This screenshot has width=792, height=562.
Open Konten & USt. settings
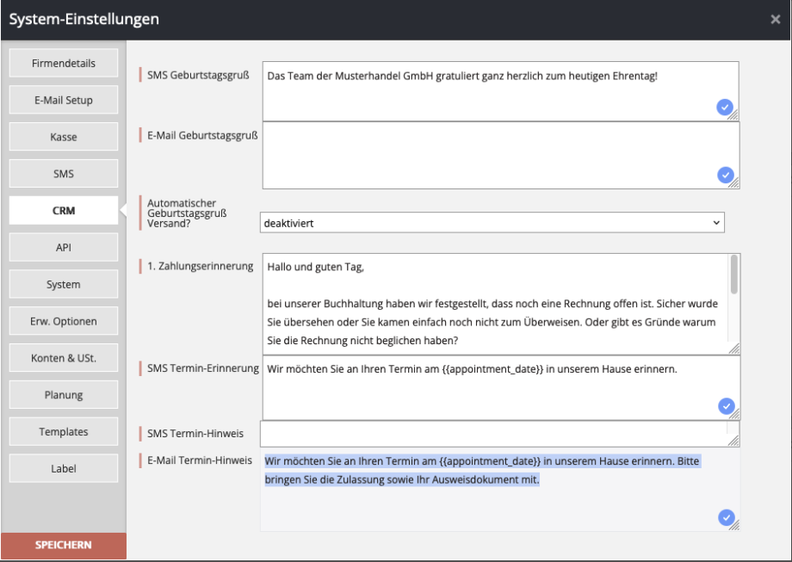coord(64,359)
